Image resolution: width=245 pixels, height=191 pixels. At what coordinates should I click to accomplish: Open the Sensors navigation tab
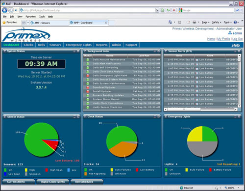pyautogui.click(x=55, y=45)
